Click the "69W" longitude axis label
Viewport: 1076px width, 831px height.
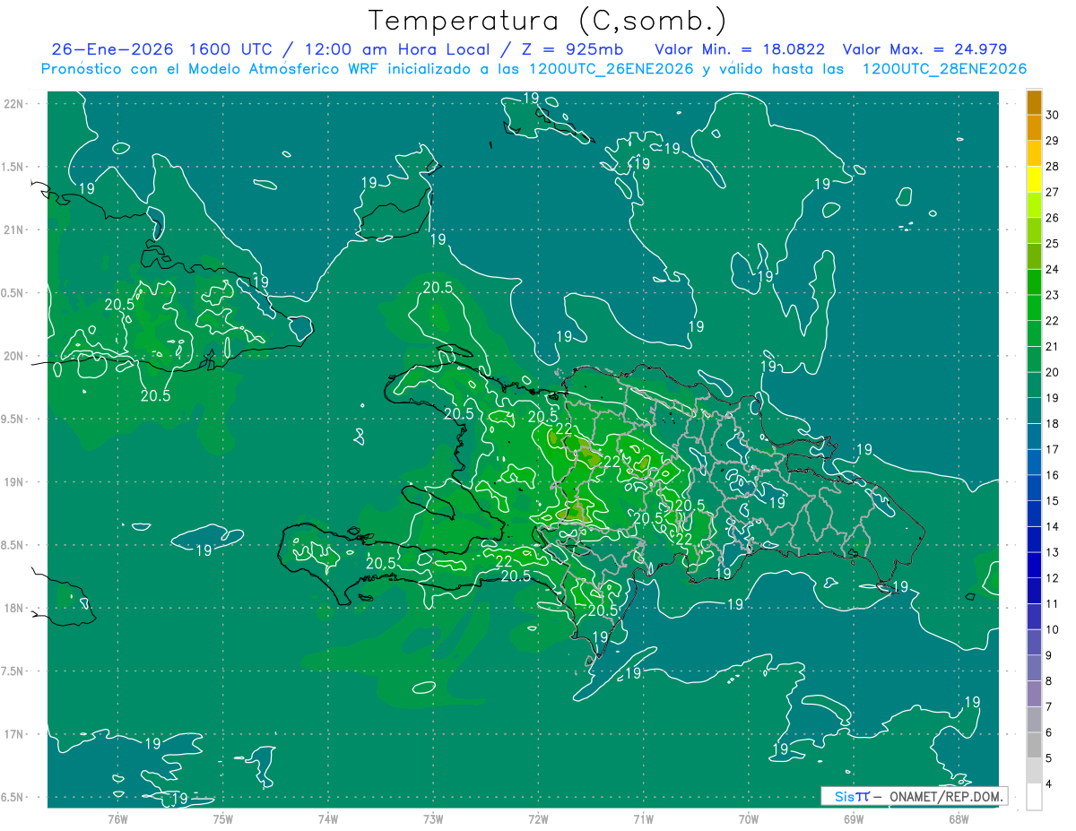[x=854, y=819]
